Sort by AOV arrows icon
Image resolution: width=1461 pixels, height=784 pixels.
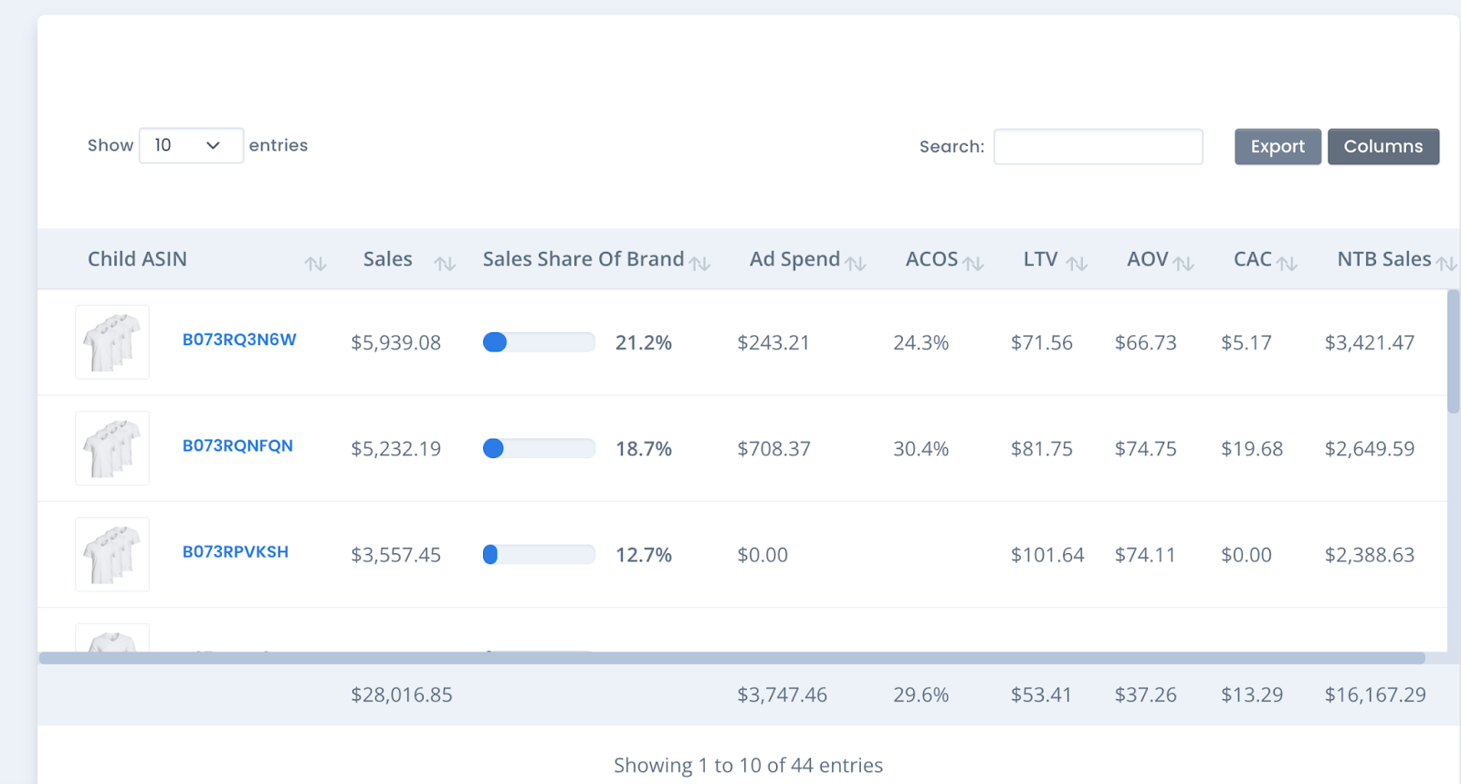pyautogui.click(x=1183, y=264)
